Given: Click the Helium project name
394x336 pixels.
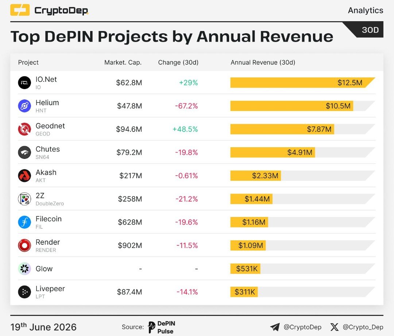Looking at the screenshot, I should [x=47, y=103].
